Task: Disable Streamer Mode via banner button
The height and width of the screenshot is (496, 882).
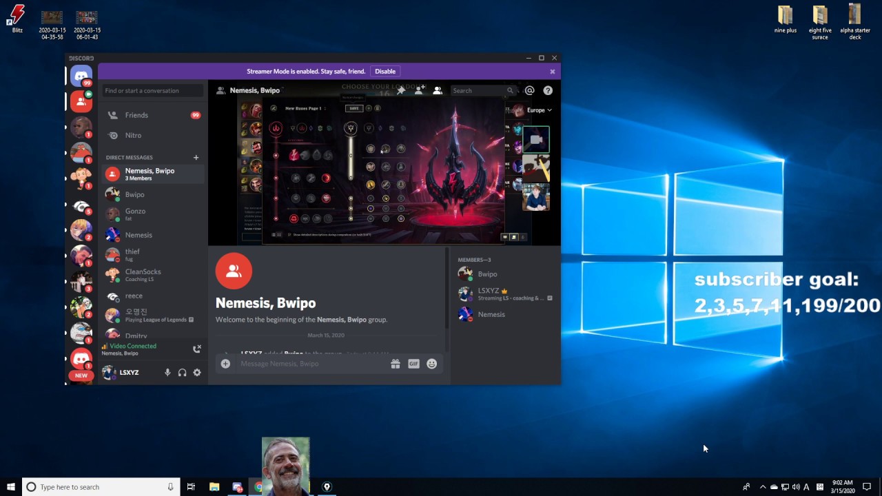Action: pos(385,72)
